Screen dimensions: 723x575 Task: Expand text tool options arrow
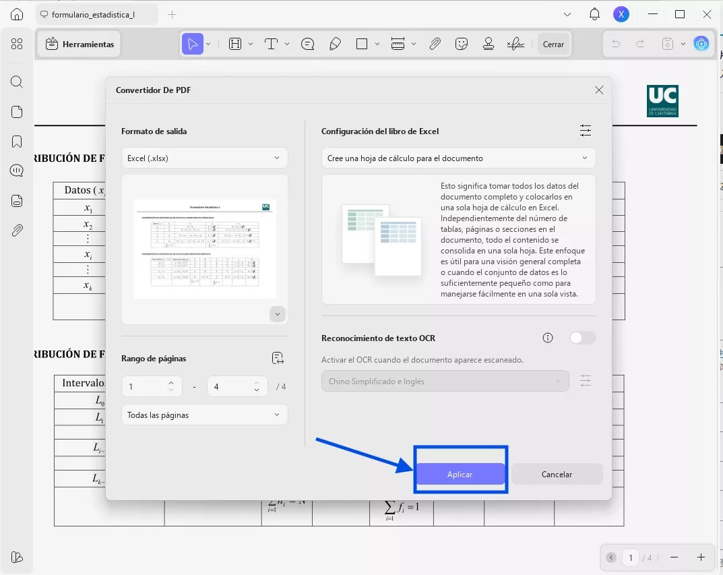point(287,44)
